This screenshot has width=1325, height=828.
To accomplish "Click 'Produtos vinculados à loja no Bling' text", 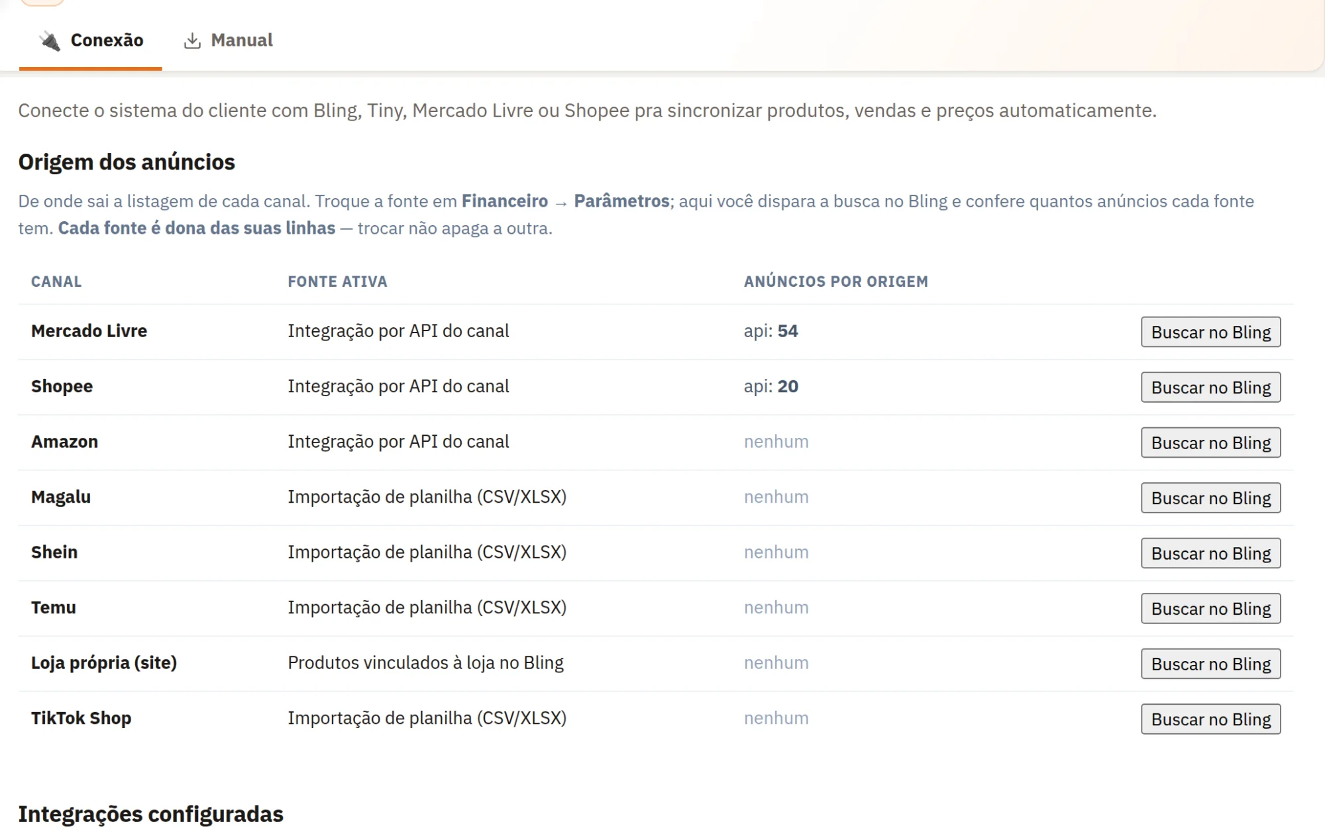I will click(x=425, y=662).
